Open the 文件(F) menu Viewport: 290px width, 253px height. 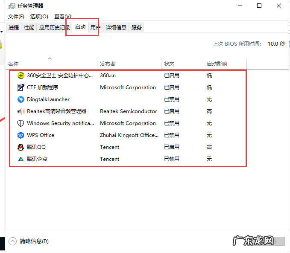pos(16,17)
